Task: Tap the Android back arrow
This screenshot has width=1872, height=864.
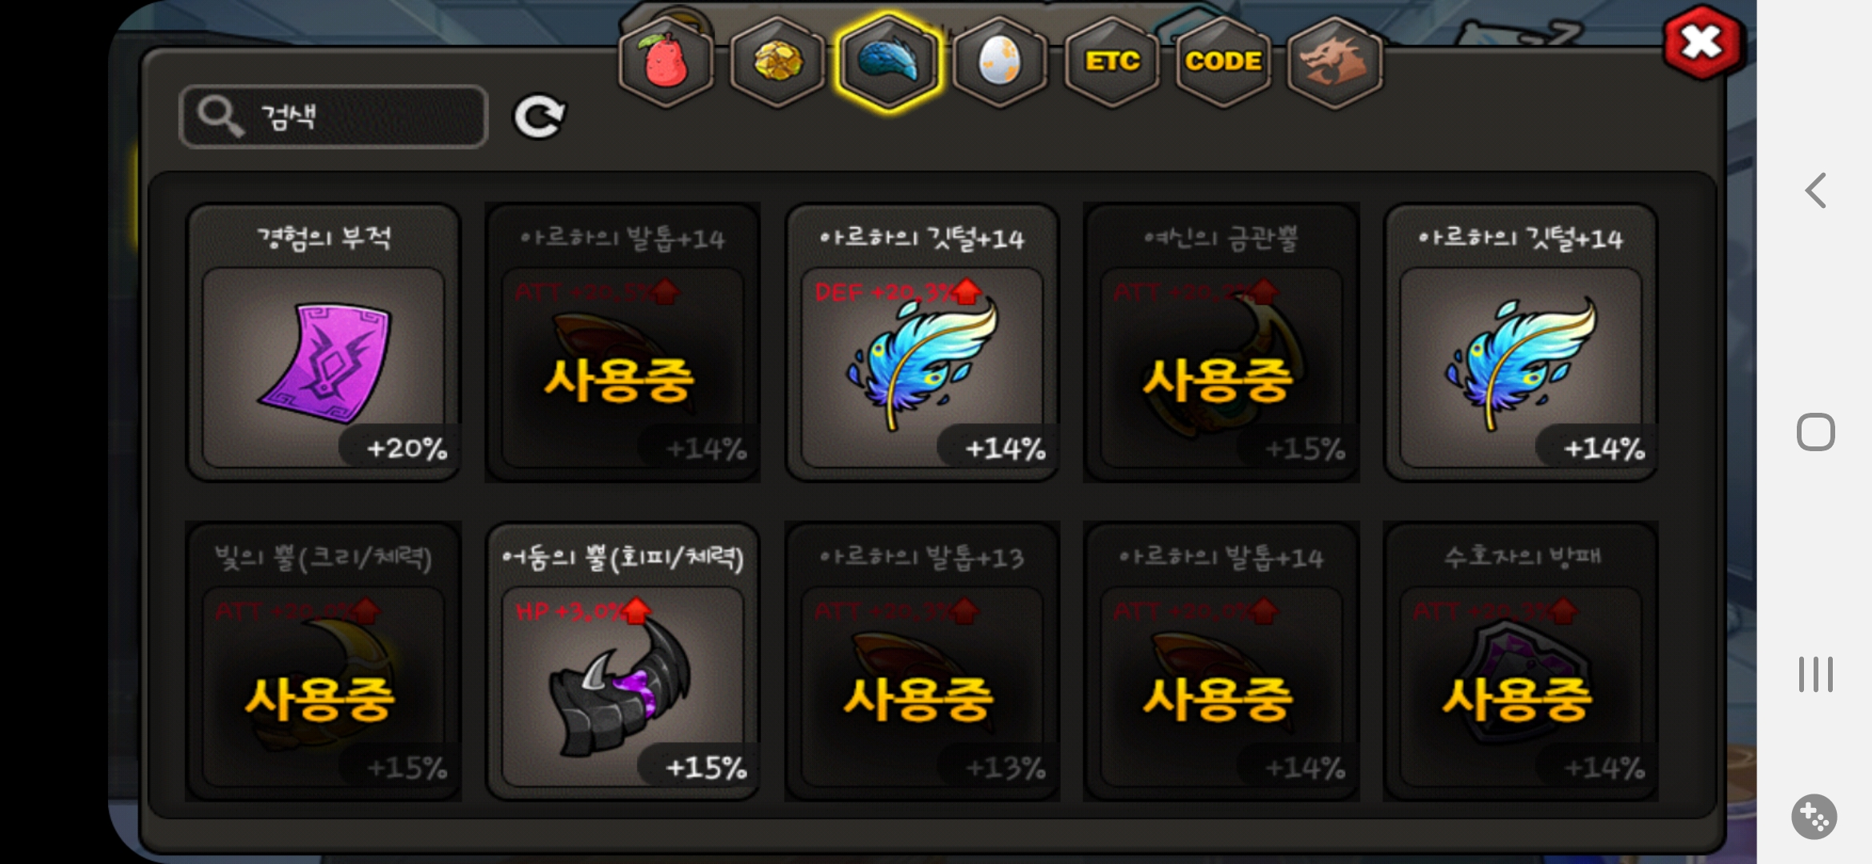Action: pyautogui.click(x=1815, y=190)
